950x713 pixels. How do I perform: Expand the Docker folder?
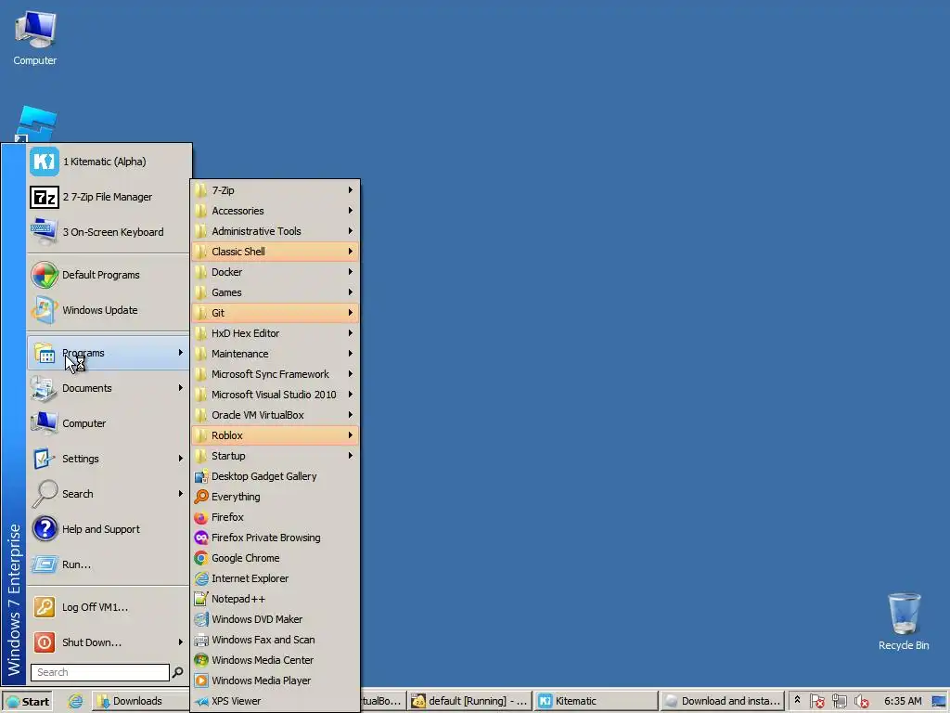click(275, 272)
